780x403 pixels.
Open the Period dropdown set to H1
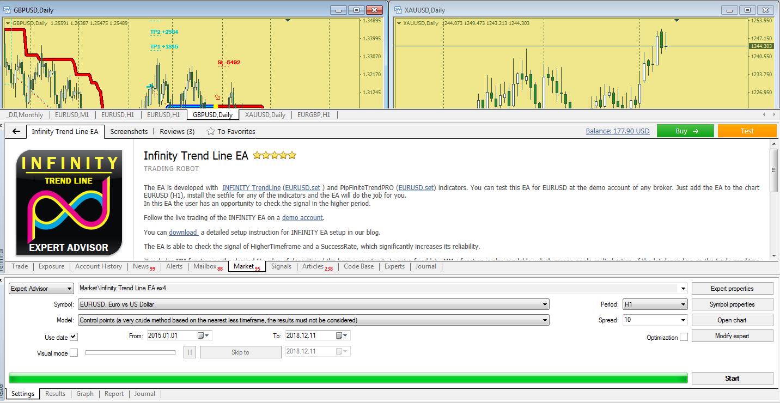point(655,304)
